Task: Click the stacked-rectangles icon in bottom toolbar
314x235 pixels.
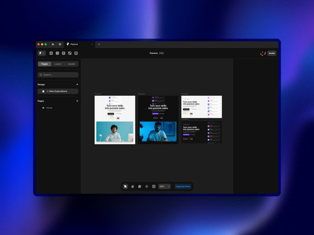Action: pyautogui.click(x=154, y=186)
